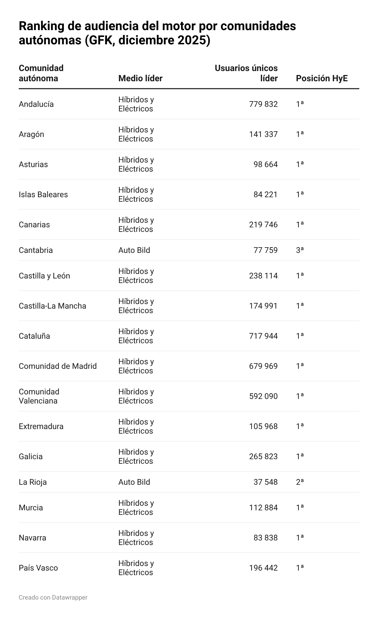Screen dimensions: 378x620
Task: Select the Comunidad de Madrid row label
Action: pyautogui.click(x=58, y=366)
